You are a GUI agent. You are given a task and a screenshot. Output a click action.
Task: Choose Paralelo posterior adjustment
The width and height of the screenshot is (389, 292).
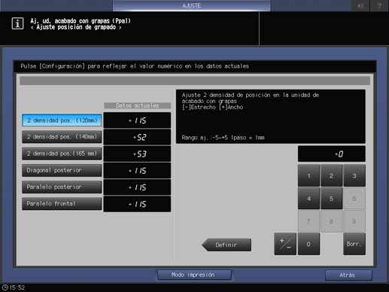coord(62,187)
